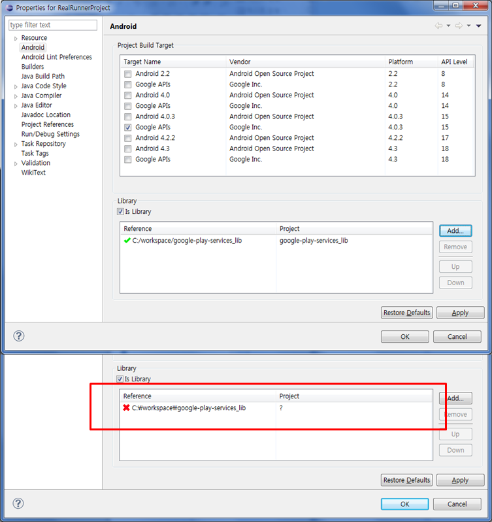The height and width of the screenshot is (522, 492).
Task: Click the help icon in upper dialog
Action: click(18, 336)
